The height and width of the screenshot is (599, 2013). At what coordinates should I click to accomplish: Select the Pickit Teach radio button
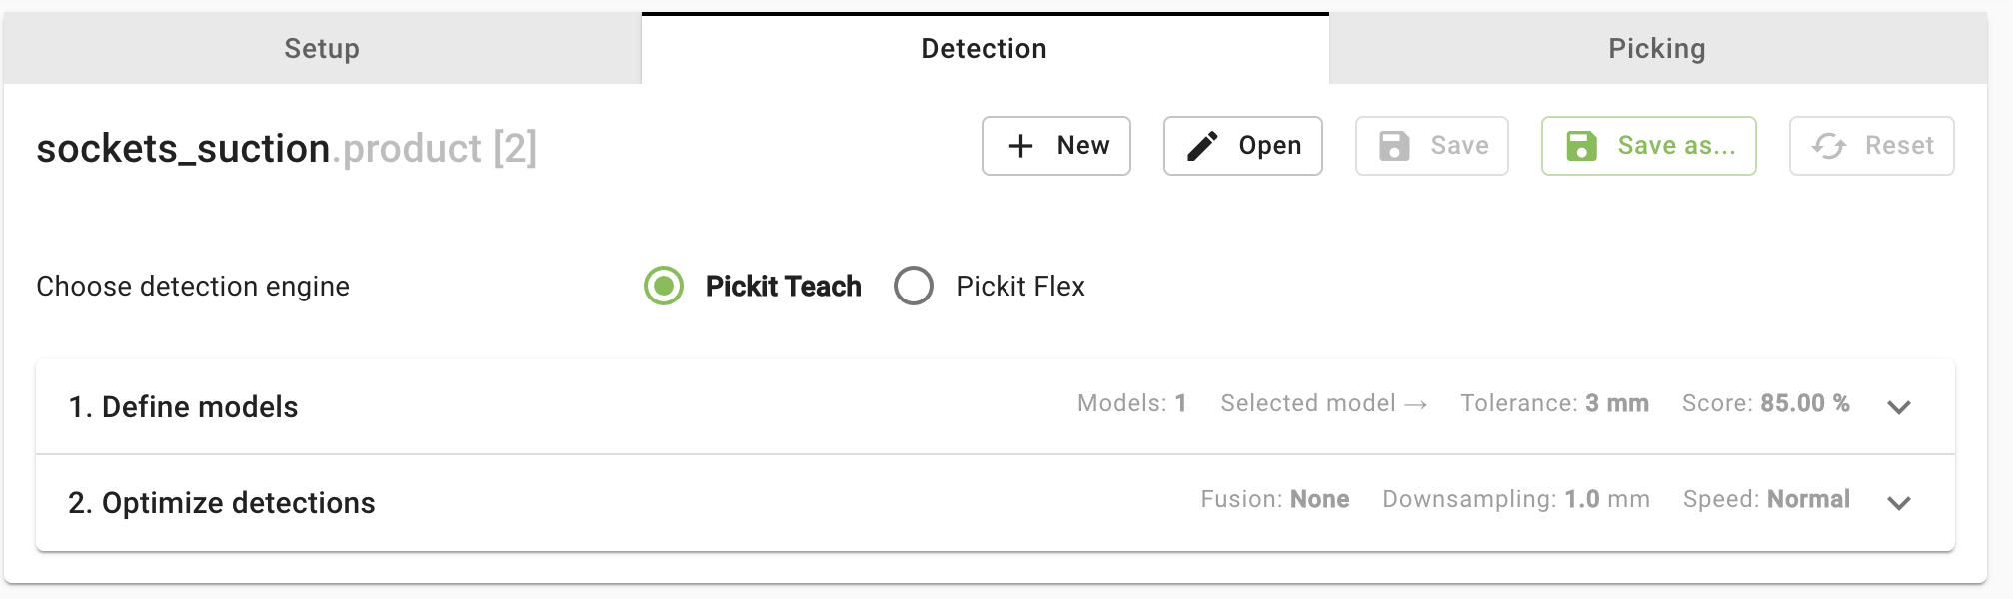click(664, 286)
